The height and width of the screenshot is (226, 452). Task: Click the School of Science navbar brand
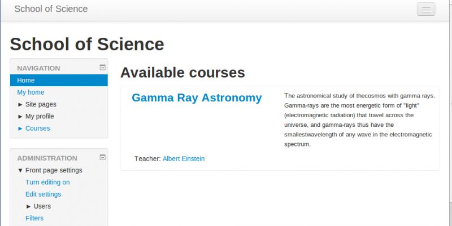(x=51, y=9)
